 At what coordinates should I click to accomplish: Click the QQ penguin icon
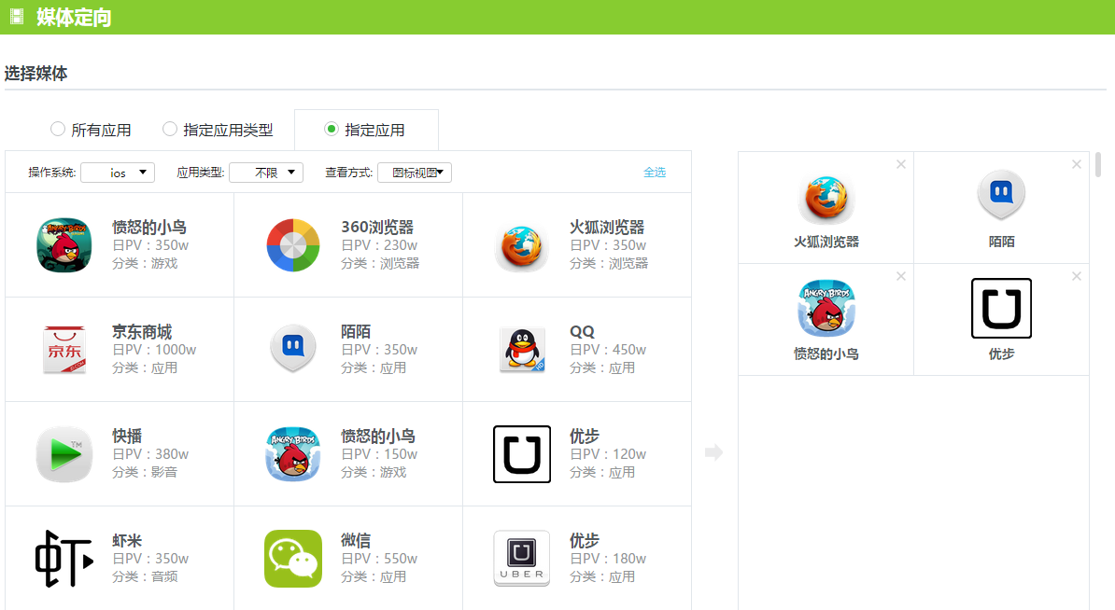coord(522,350)
